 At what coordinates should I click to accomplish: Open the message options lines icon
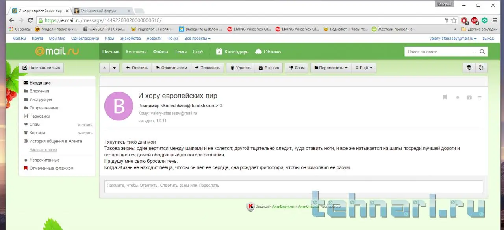coord(480,98)
